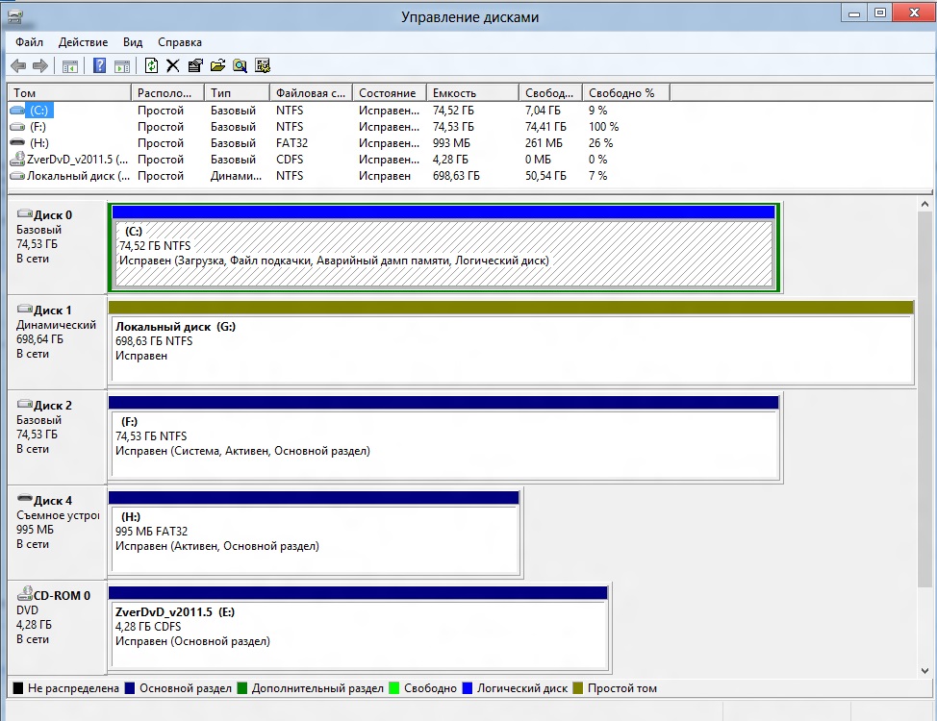Toggle the console tree pane icon

(69, 65)
